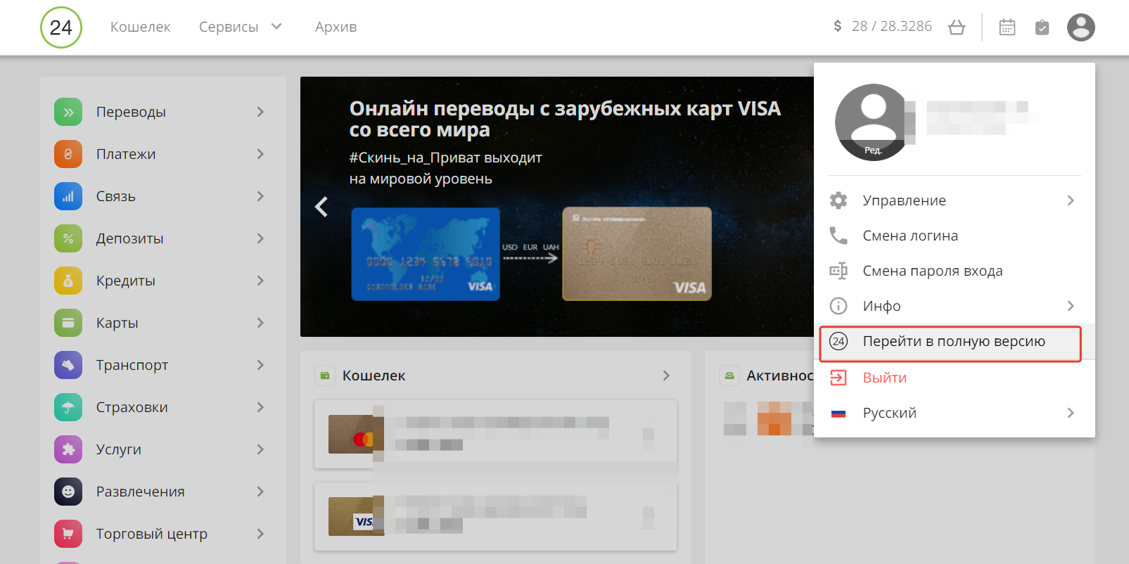The width and height of the screenshot is (1129, 564).
Task: Expand the Инфо submenu
Action: point(953,306)
